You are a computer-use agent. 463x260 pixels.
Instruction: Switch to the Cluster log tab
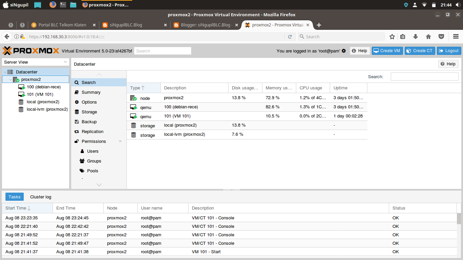tap(41, 197)
